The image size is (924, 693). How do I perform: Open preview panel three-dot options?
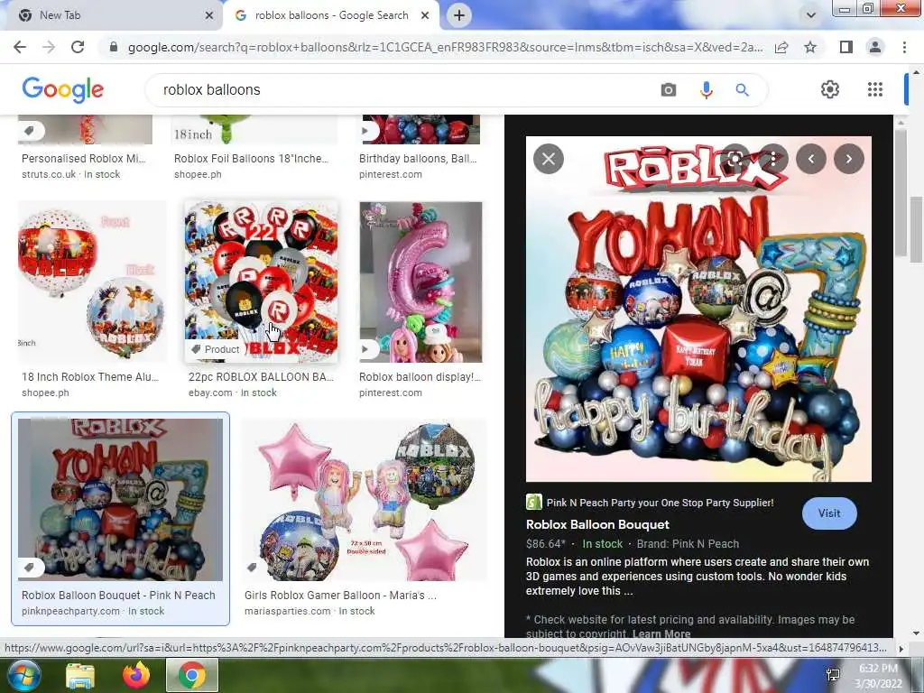[773, 159]
